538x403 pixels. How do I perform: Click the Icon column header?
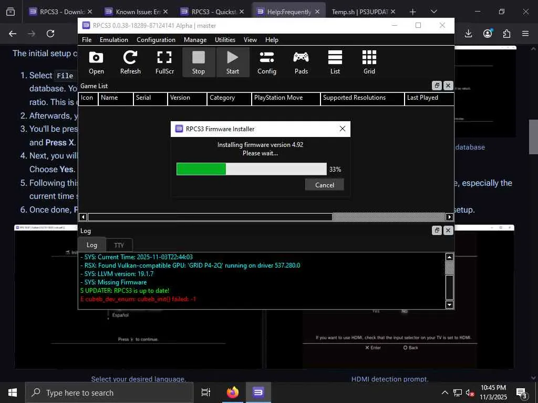(x=88, y=98)
